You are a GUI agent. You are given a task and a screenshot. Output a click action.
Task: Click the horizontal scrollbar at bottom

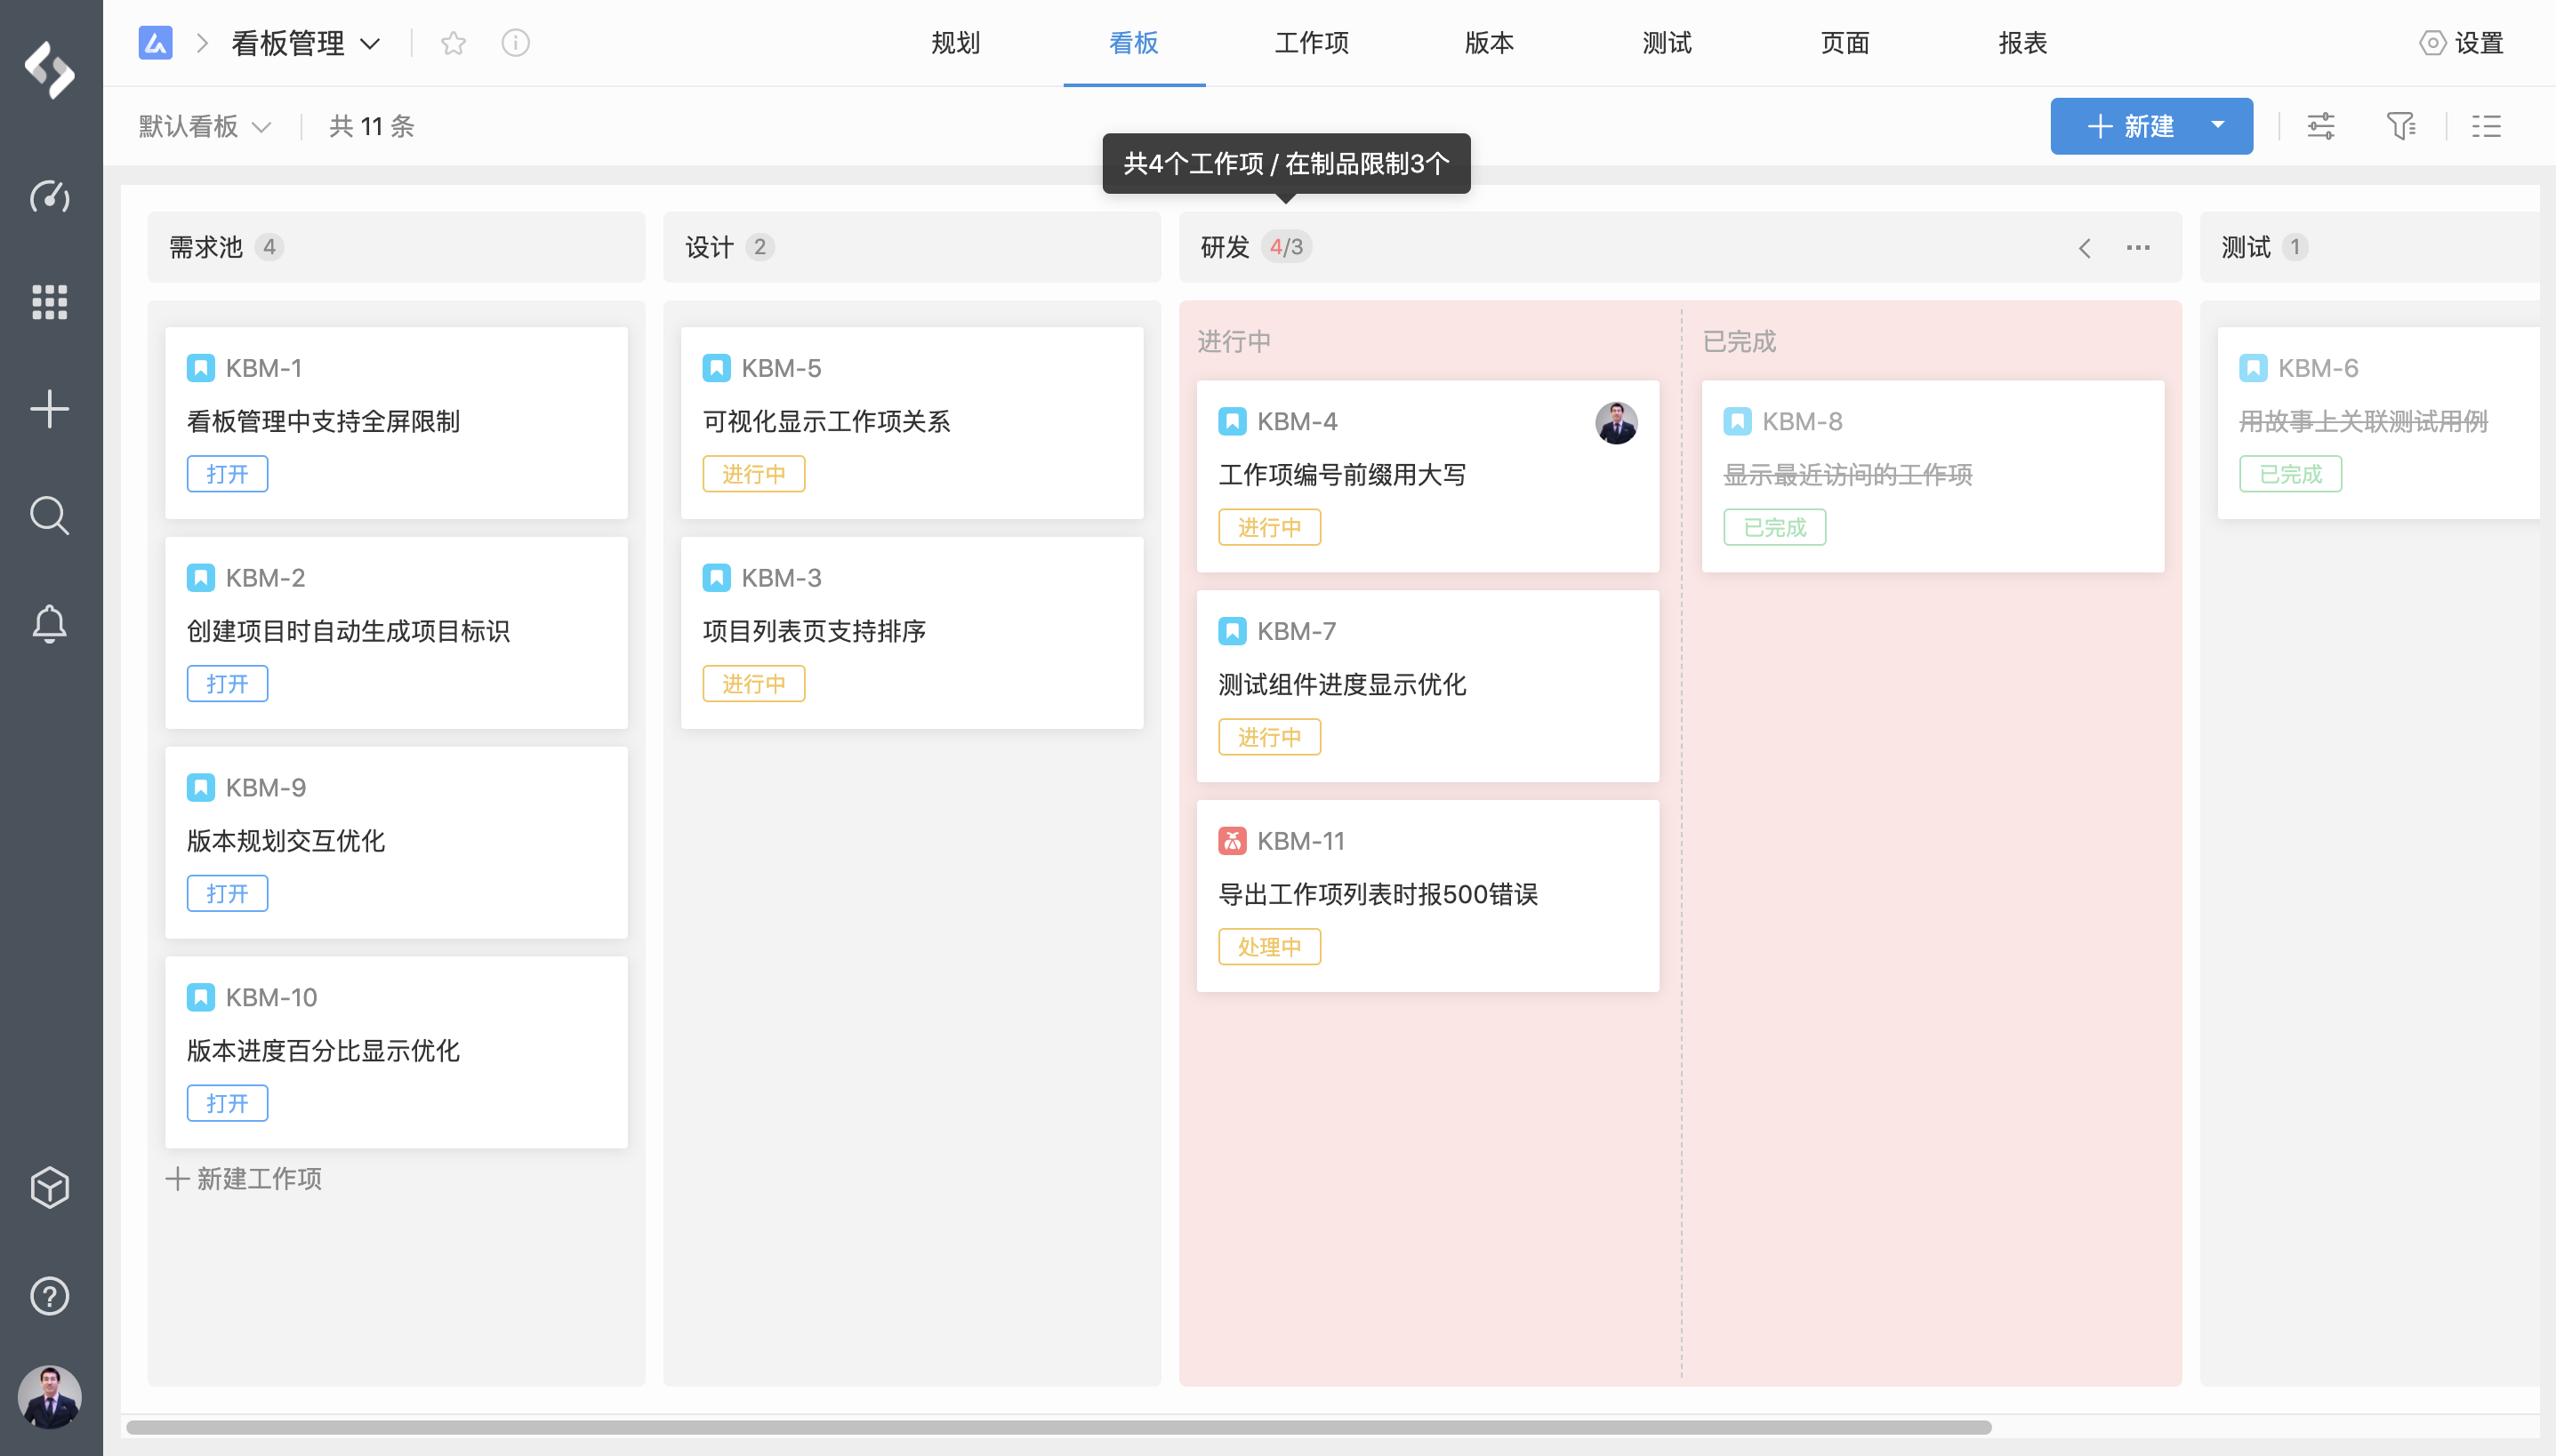pyautogui.click(x=1057, y=1427)
